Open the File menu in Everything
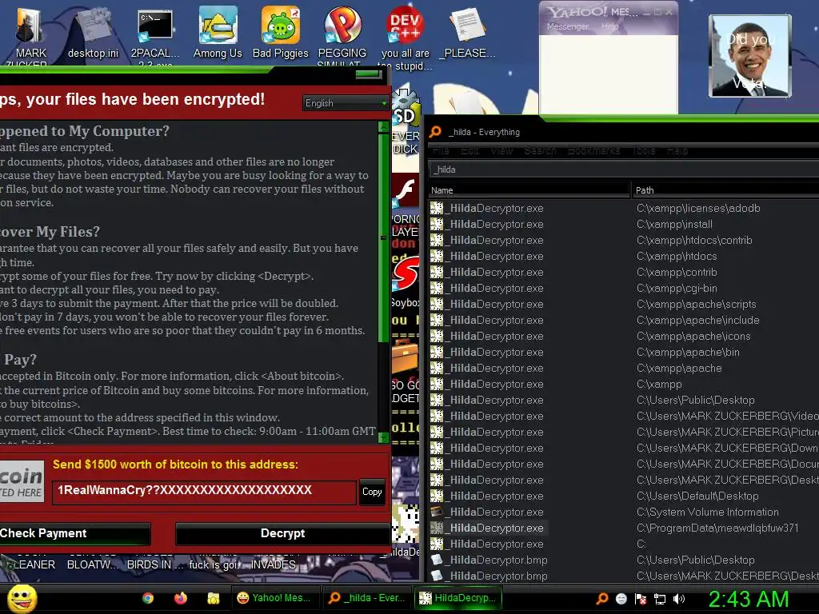 441,151
